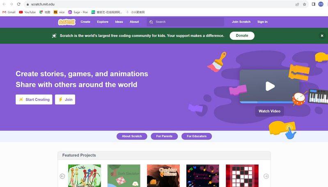Go back in browser history

click(x=4, y=4)
